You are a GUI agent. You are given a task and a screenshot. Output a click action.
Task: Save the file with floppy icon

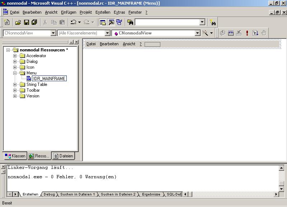point(27,22)
